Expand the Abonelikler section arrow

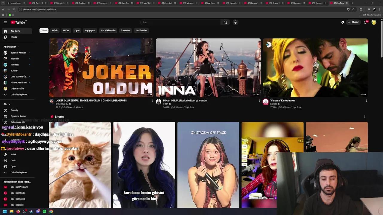pyautogui.click(x=18, y=47)
